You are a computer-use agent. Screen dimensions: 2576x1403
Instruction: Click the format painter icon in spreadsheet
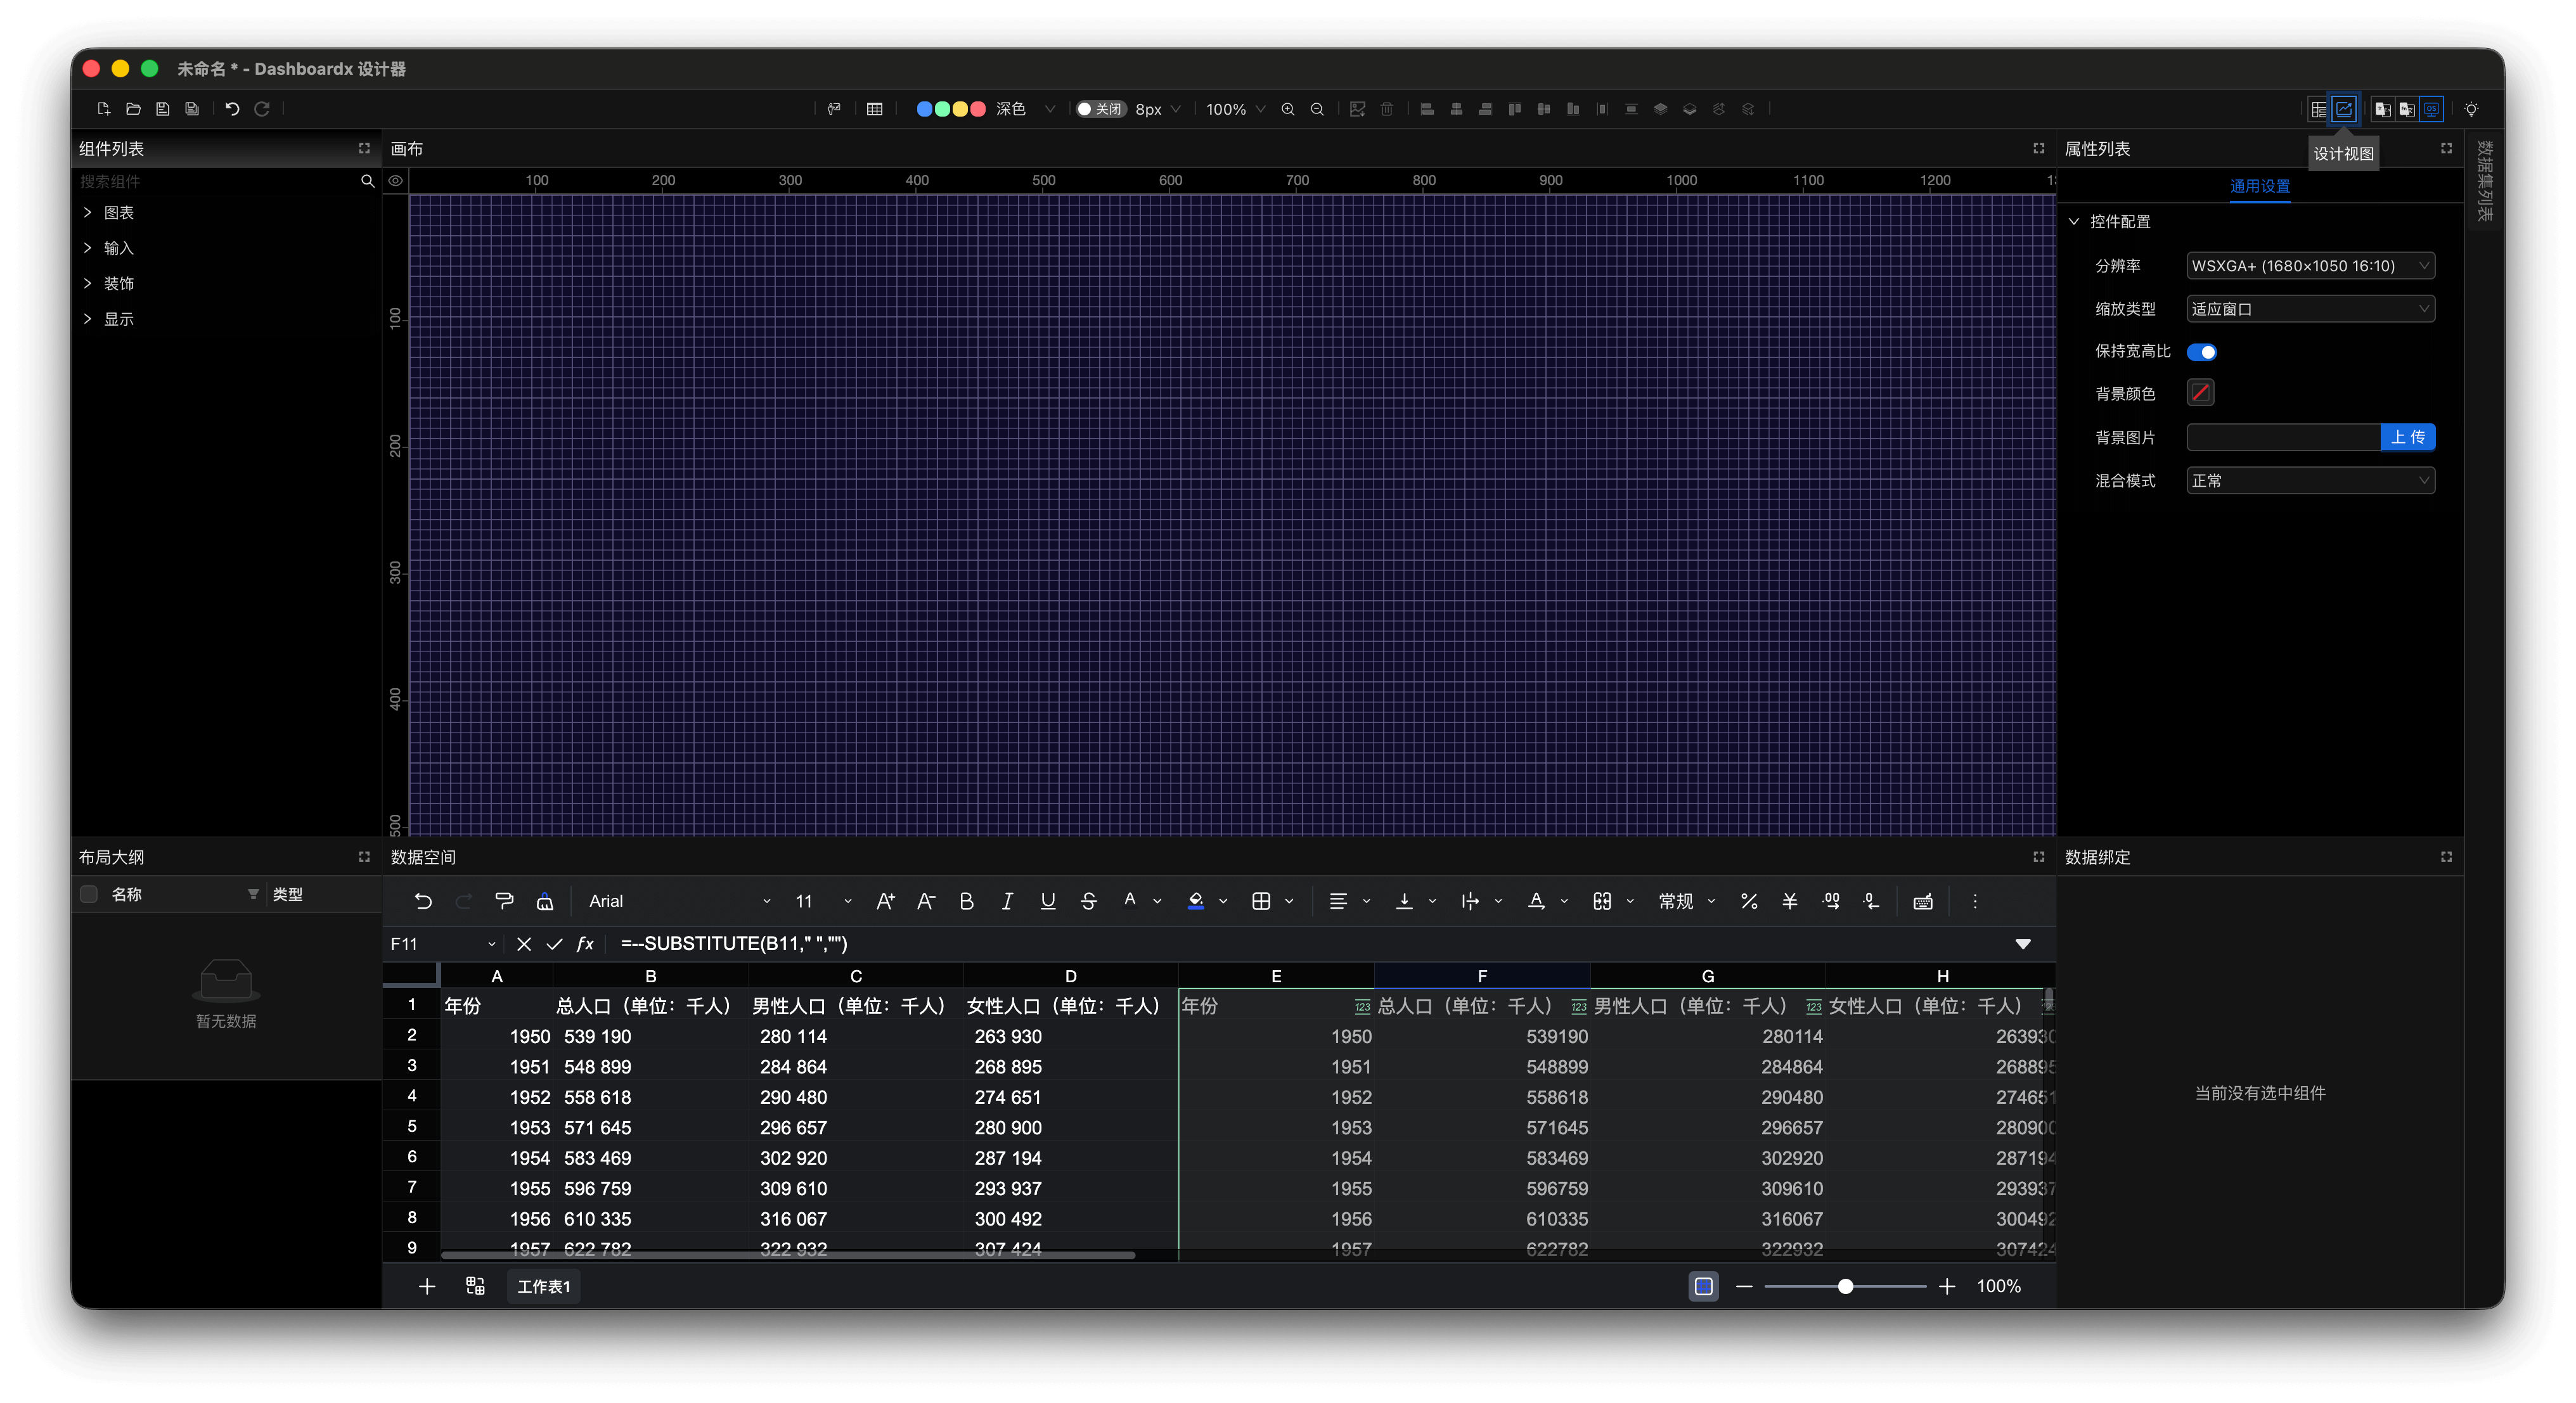click(x=504, y=901)
